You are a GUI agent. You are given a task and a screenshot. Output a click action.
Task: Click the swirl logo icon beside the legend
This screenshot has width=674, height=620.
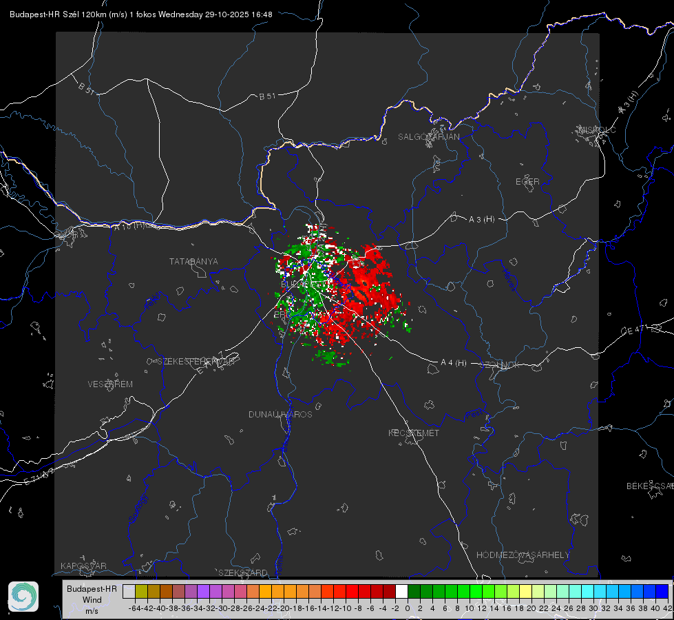(23, 597)
